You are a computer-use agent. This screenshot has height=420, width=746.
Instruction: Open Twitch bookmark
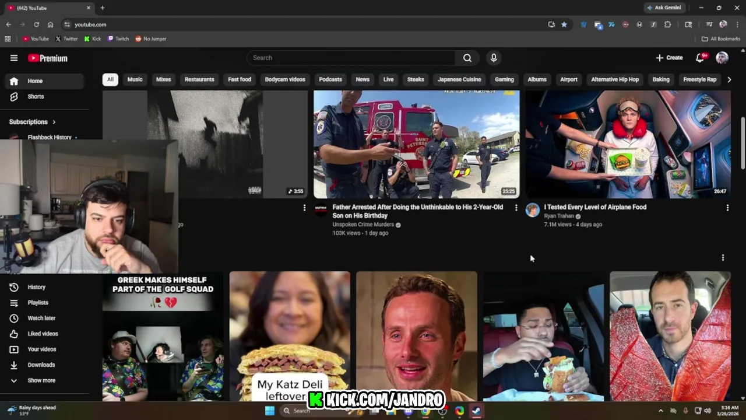[118, 38]
